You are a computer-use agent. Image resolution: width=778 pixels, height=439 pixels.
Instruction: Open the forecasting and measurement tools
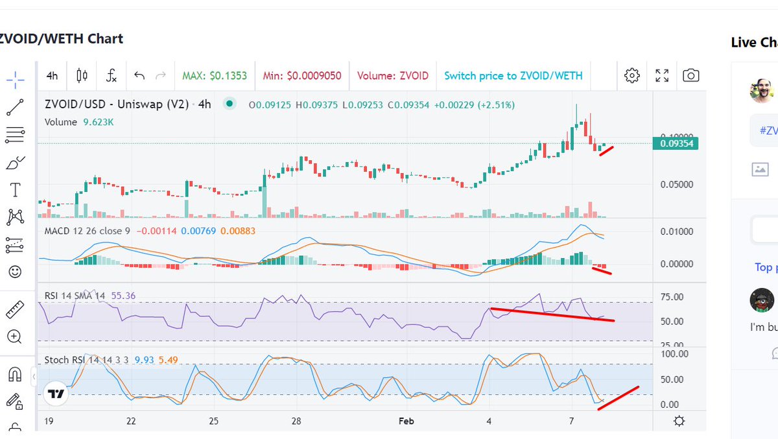pyautogui.click(x=16, y=244)
